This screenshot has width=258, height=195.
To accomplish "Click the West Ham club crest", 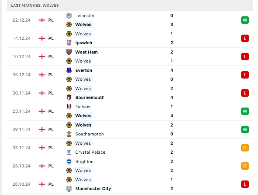I will tap(69, 52).
